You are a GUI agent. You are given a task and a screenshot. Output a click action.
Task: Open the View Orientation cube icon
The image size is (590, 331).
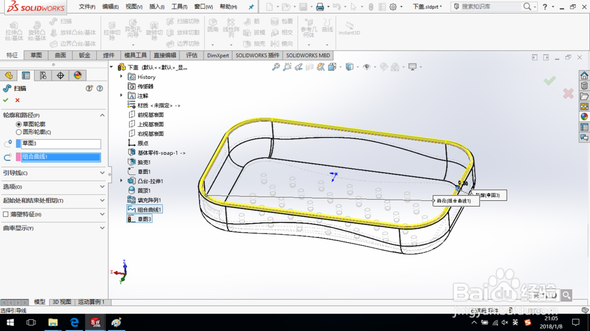(x=332, y=67)
